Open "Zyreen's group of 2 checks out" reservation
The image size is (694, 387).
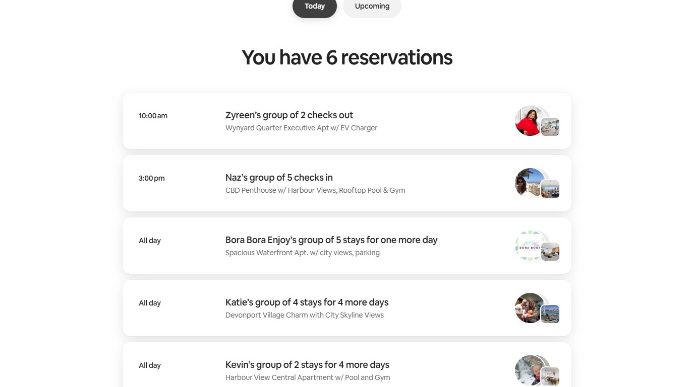point(347,121)
